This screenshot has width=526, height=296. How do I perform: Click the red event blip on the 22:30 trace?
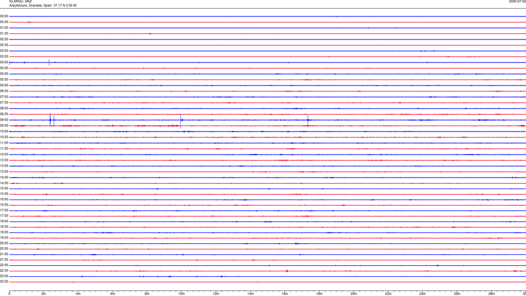pyautogui.click(x=287, y=271)
